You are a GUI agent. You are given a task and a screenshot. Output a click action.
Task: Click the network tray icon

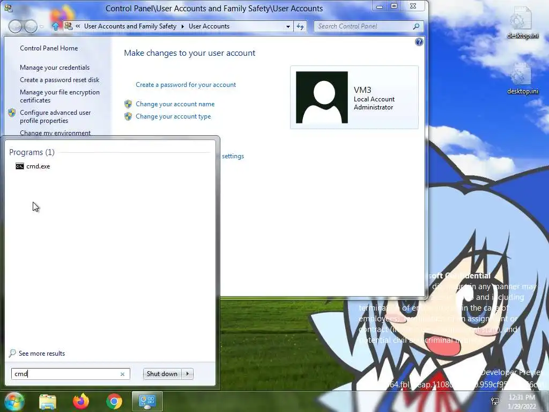click(495, 401)
